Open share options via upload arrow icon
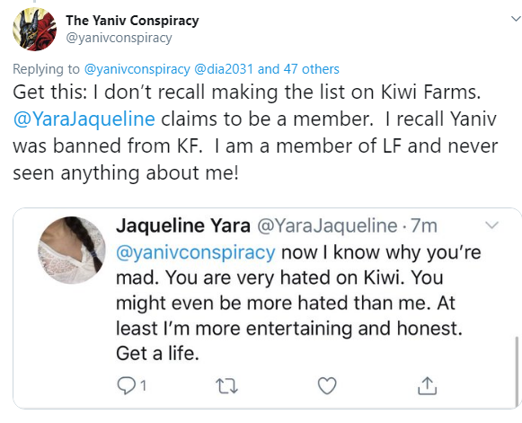 pos(427,385)
